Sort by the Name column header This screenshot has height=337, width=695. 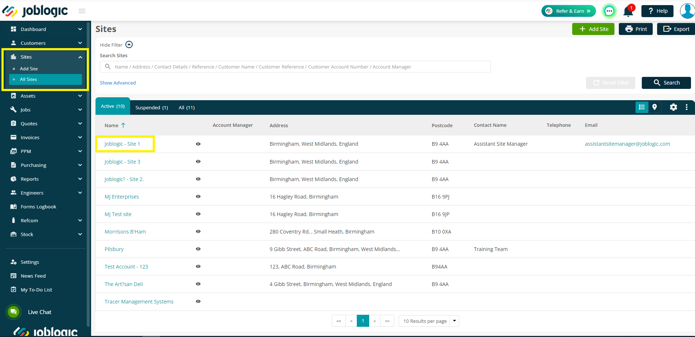pos(115,125)
